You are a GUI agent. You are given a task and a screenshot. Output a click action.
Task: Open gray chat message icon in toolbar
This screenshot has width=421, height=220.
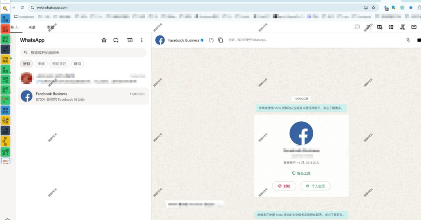(x=357, y=27)
